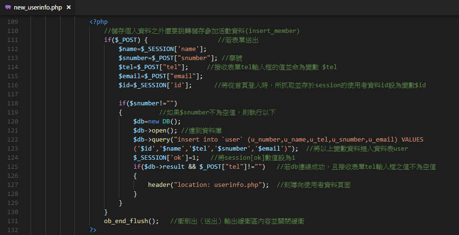The height and width of the screenshot is (235, 459).
Task: Click the //學號 comment
Action: pos(232,58)
